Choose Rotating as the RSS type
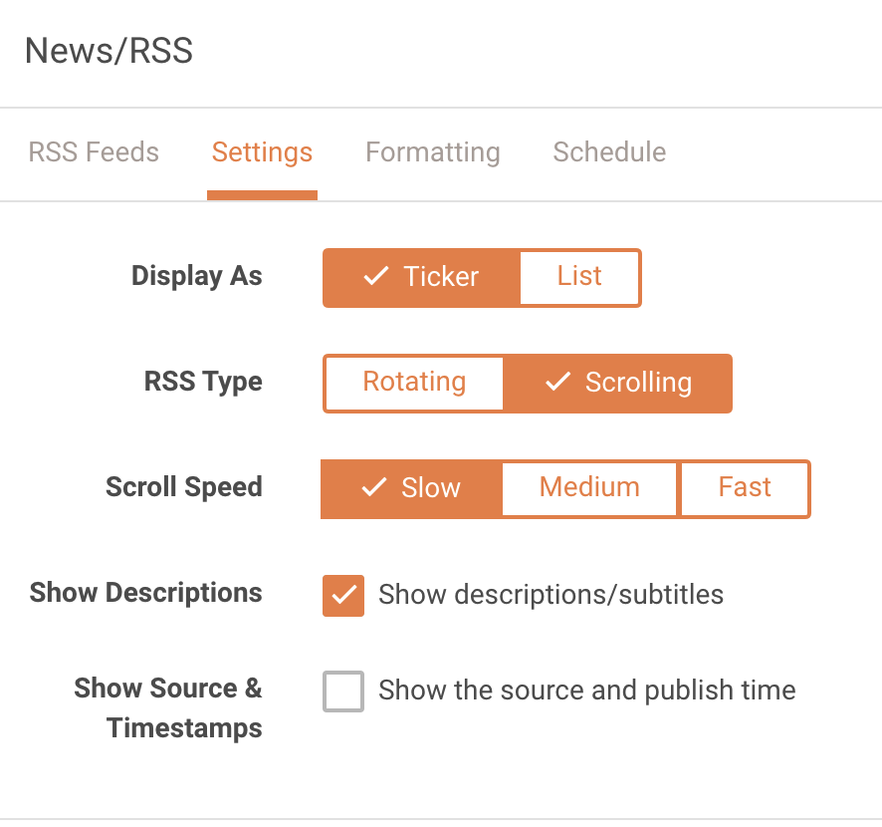882x827 pixels. click(x=413, y=383)
